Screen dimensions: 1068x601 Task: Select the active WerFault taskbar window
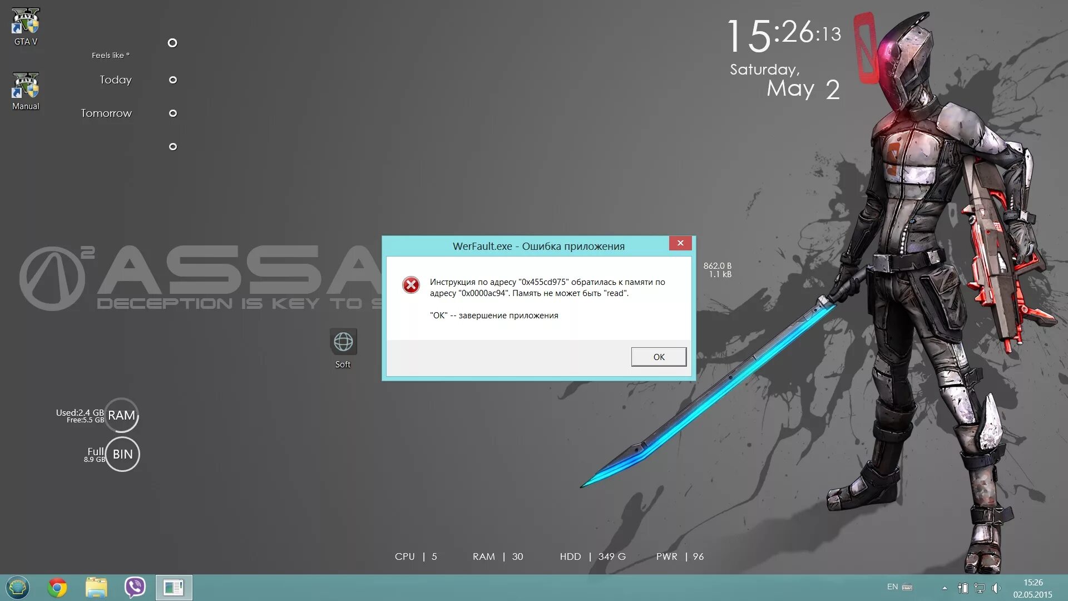tap(174, 588)
